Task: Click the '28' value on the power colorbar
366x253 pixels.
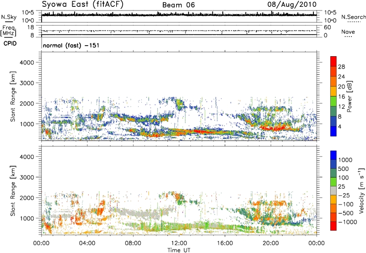Action: coord(341,67)
